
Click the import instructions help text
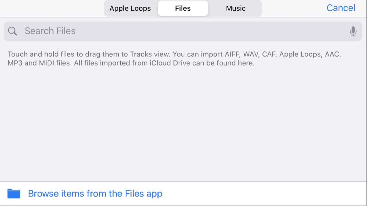click(x=174, y=58)
